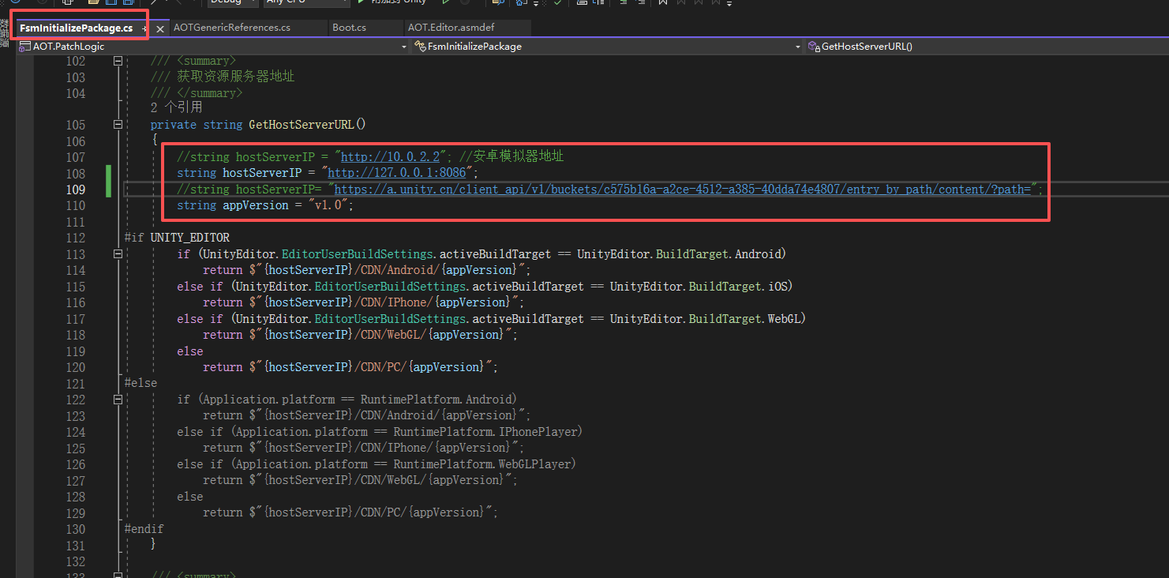Image resolution: width=1169 pixels, height=578 pixels.
Task: Click the appVersion variable on line 110
Action: coord(256,205)
